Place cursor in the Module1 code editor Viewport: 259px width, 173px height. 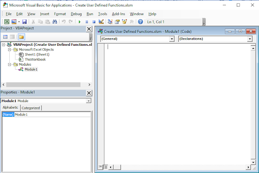tap(177, 104)
